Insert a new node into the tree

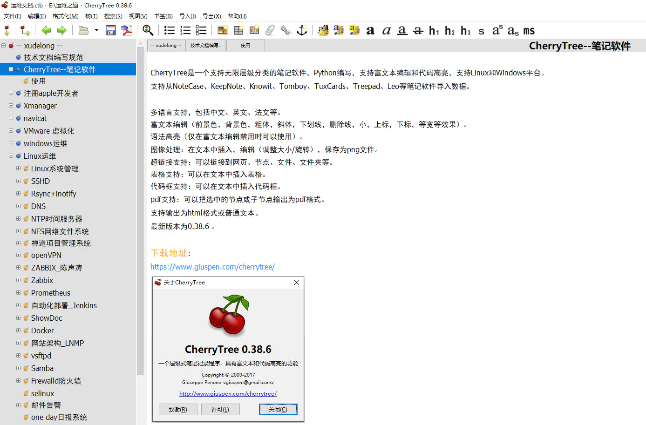click(x=7, y=30)
